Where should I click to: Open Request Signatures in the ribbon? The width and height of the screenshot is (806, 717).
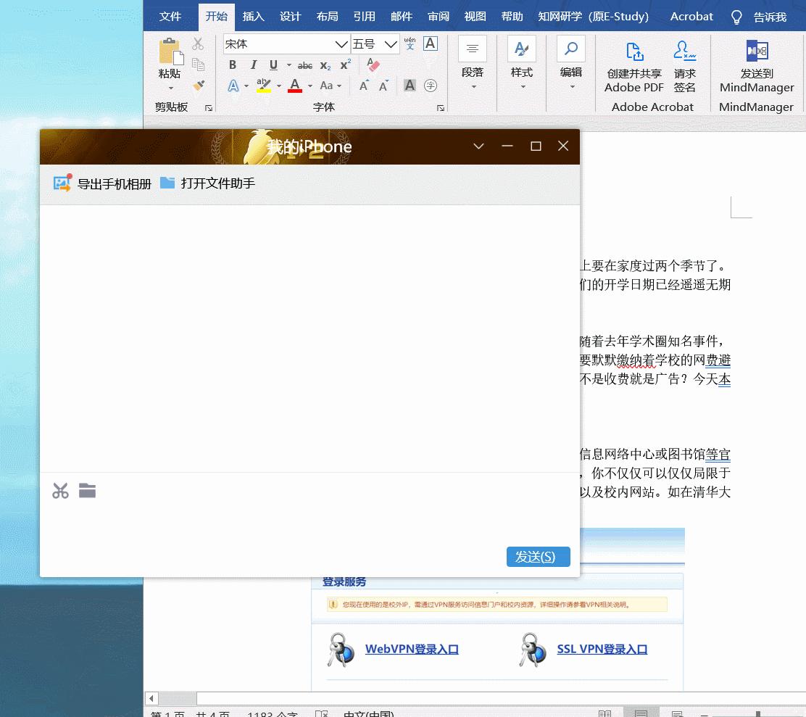(x=684, y=52)
